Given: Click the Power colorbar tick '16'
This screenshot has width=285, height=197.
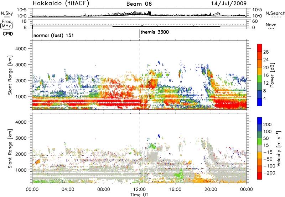Looking at the screenshot, I should [266, 75].
